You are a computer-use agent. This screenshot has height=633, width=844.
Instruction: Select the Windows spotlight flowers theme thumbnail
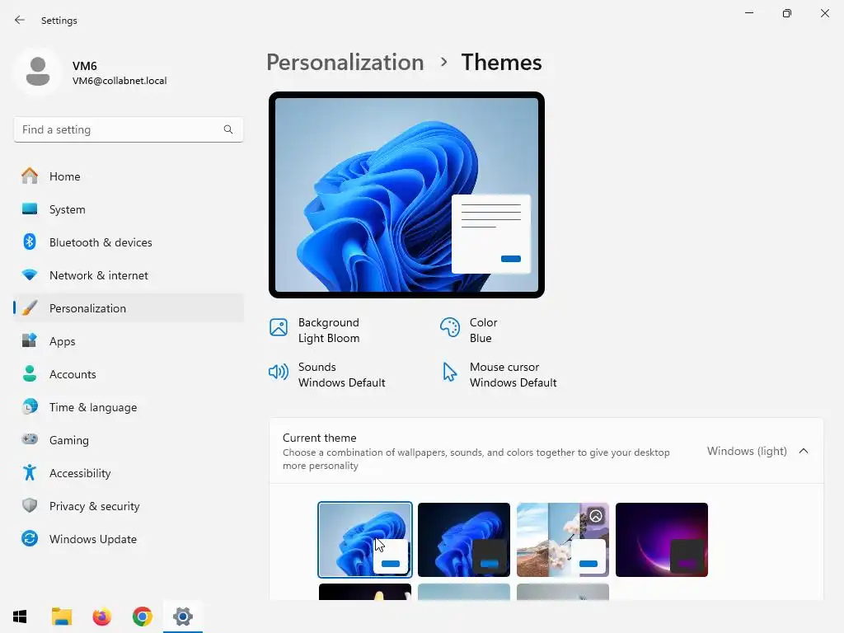pos(563,540)
